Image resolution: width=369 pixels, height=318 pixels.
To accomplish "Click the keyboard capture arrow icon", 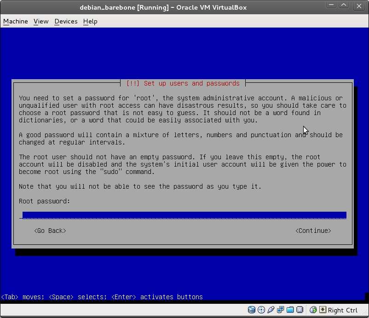I will coord(323,310).
